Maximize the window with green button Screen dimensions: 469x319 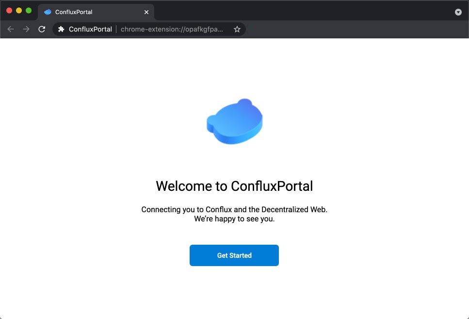29,11
